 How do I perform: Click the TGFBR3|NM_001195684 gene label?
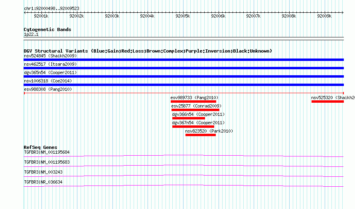[47, 152]
